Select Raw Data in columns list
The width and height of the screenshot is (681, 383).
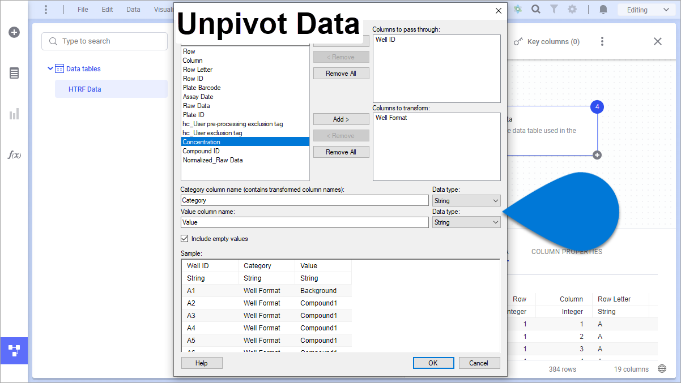[245, 106]
